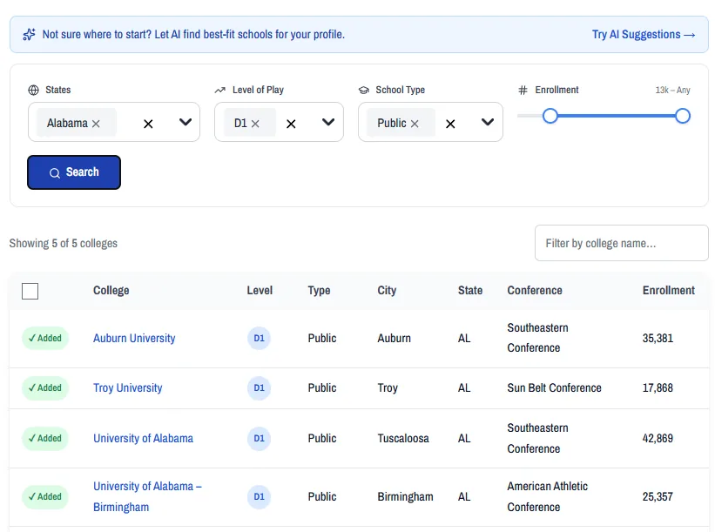
Task: Open Try AI Suggestions link
Action: (644, 35)
